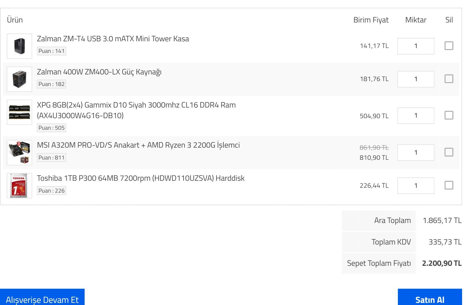Viewport: 470px width, 305px height.
Task: Click the Toplam KDV value 335,73 TL
Action: [x=445, y=242]
